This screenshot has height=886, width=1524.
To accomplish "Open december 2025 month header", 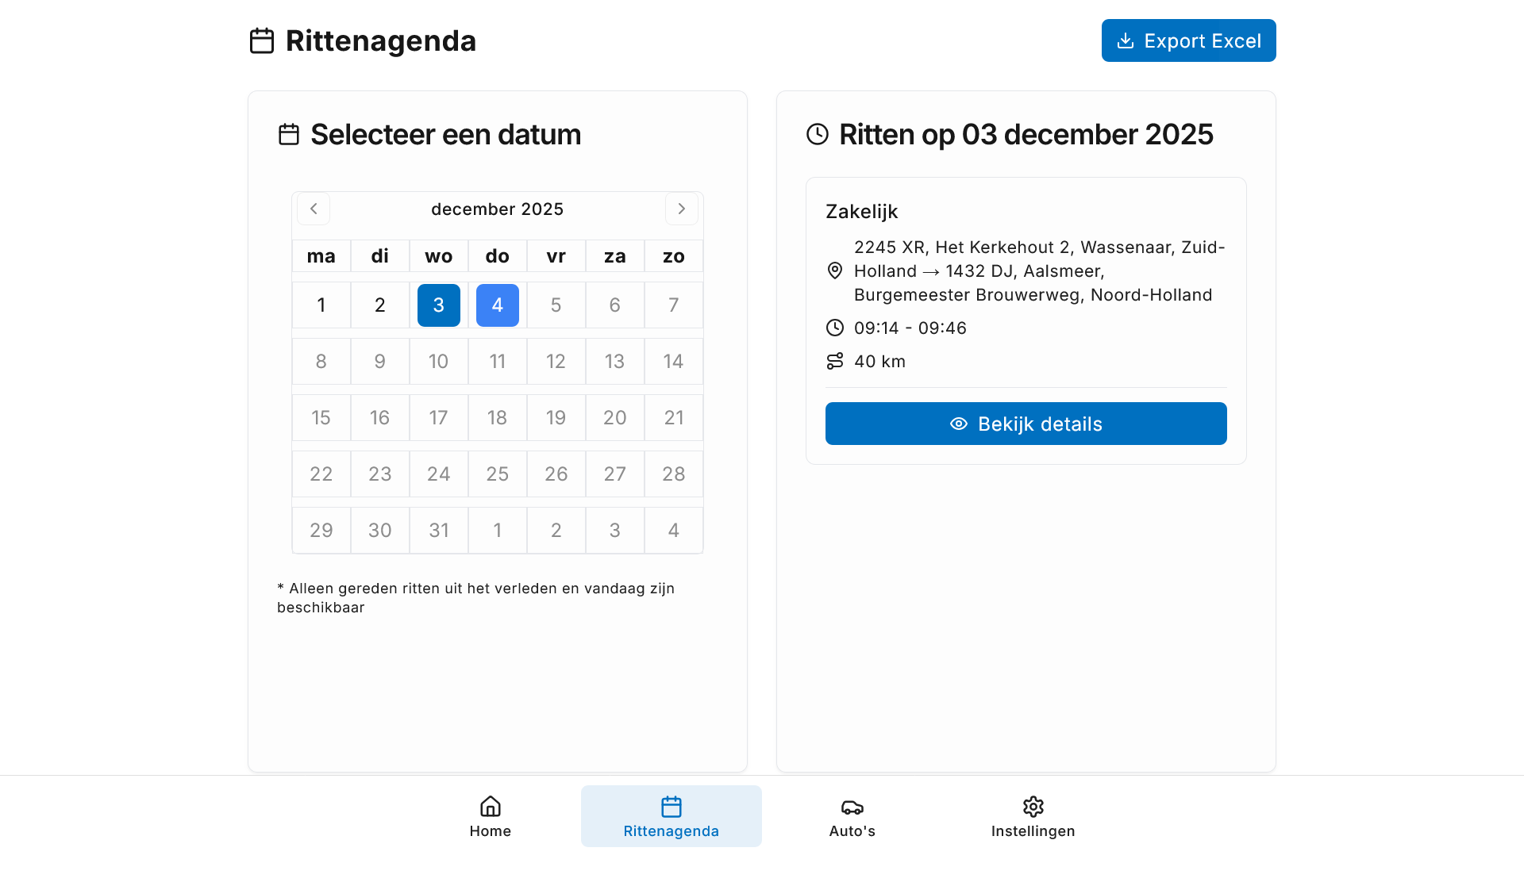I will coord(497,209).
